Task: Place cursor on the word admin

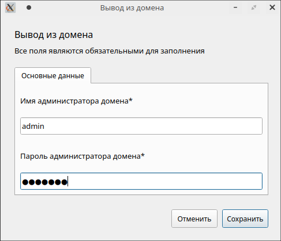Action: [33, 126]
